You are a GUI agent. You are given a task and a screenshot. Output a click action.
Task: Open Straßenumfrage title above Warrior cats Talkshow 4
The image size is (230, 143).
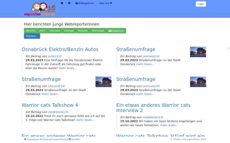click(x=41, y=79)
